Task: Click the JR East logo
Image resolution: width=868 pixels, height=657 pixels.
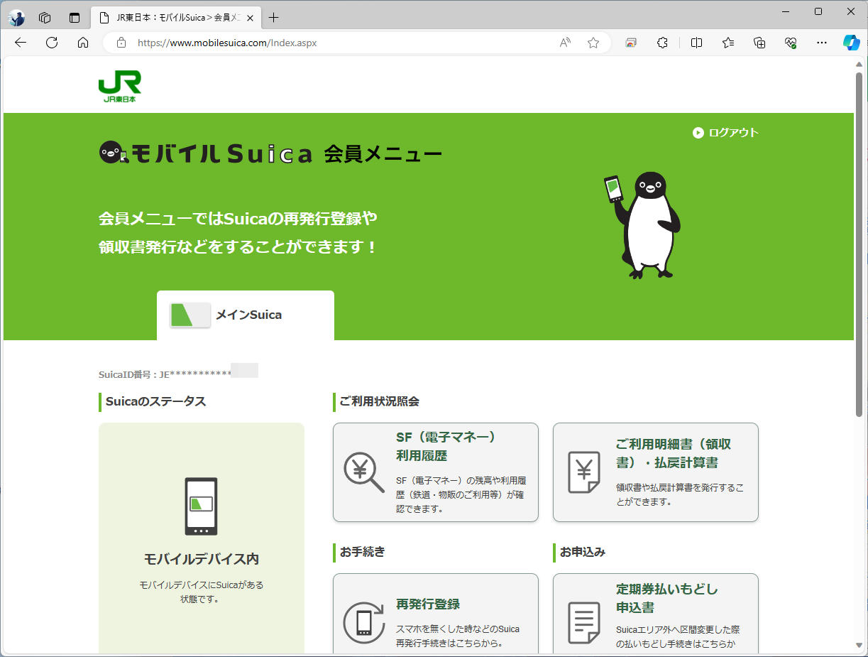Action: point(119,87)
